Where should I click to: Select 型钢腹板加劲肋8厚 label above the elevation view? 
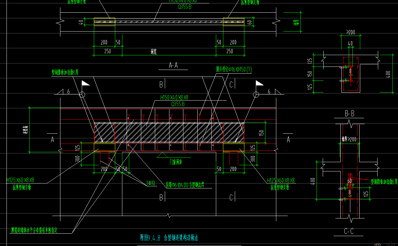(x=65, y=73)
